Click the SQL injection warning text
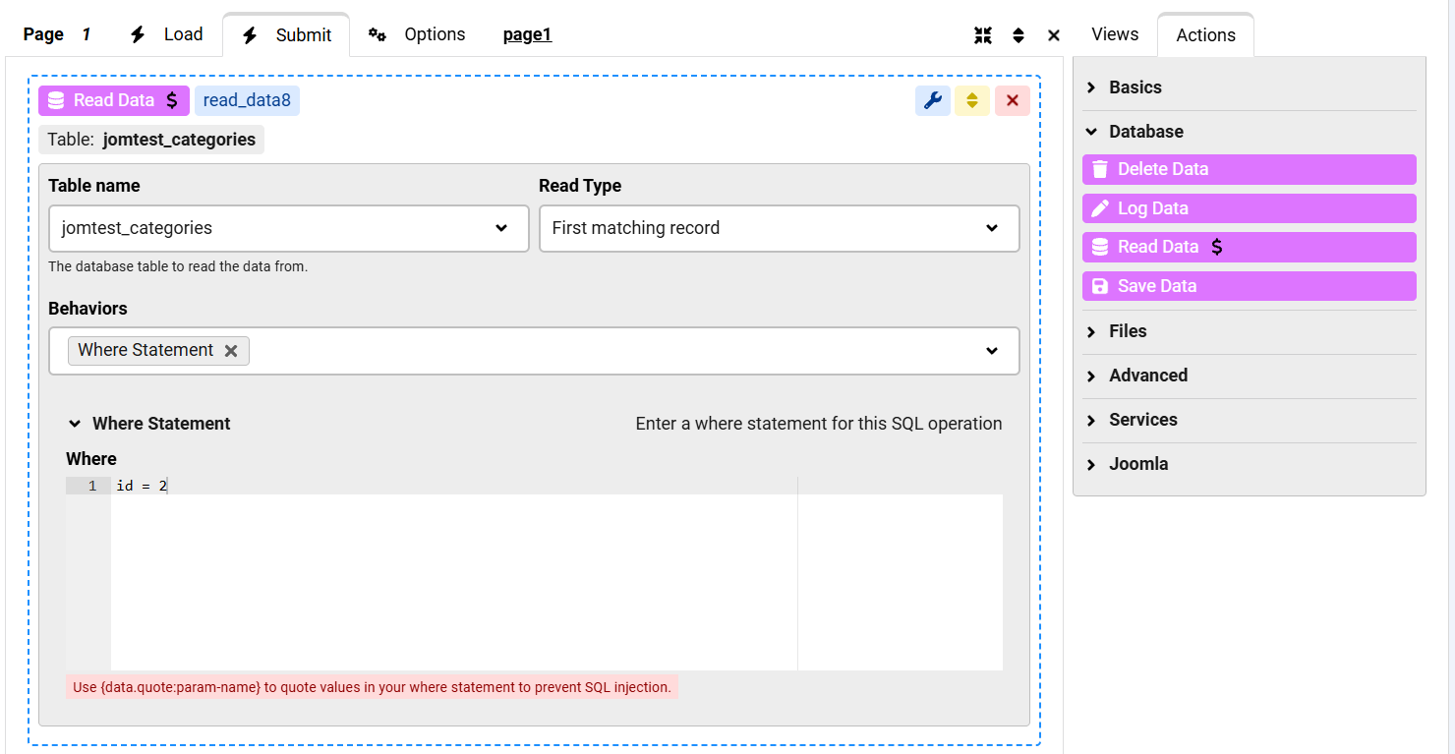The image size is (1455, 754). [x=372, y=687]
